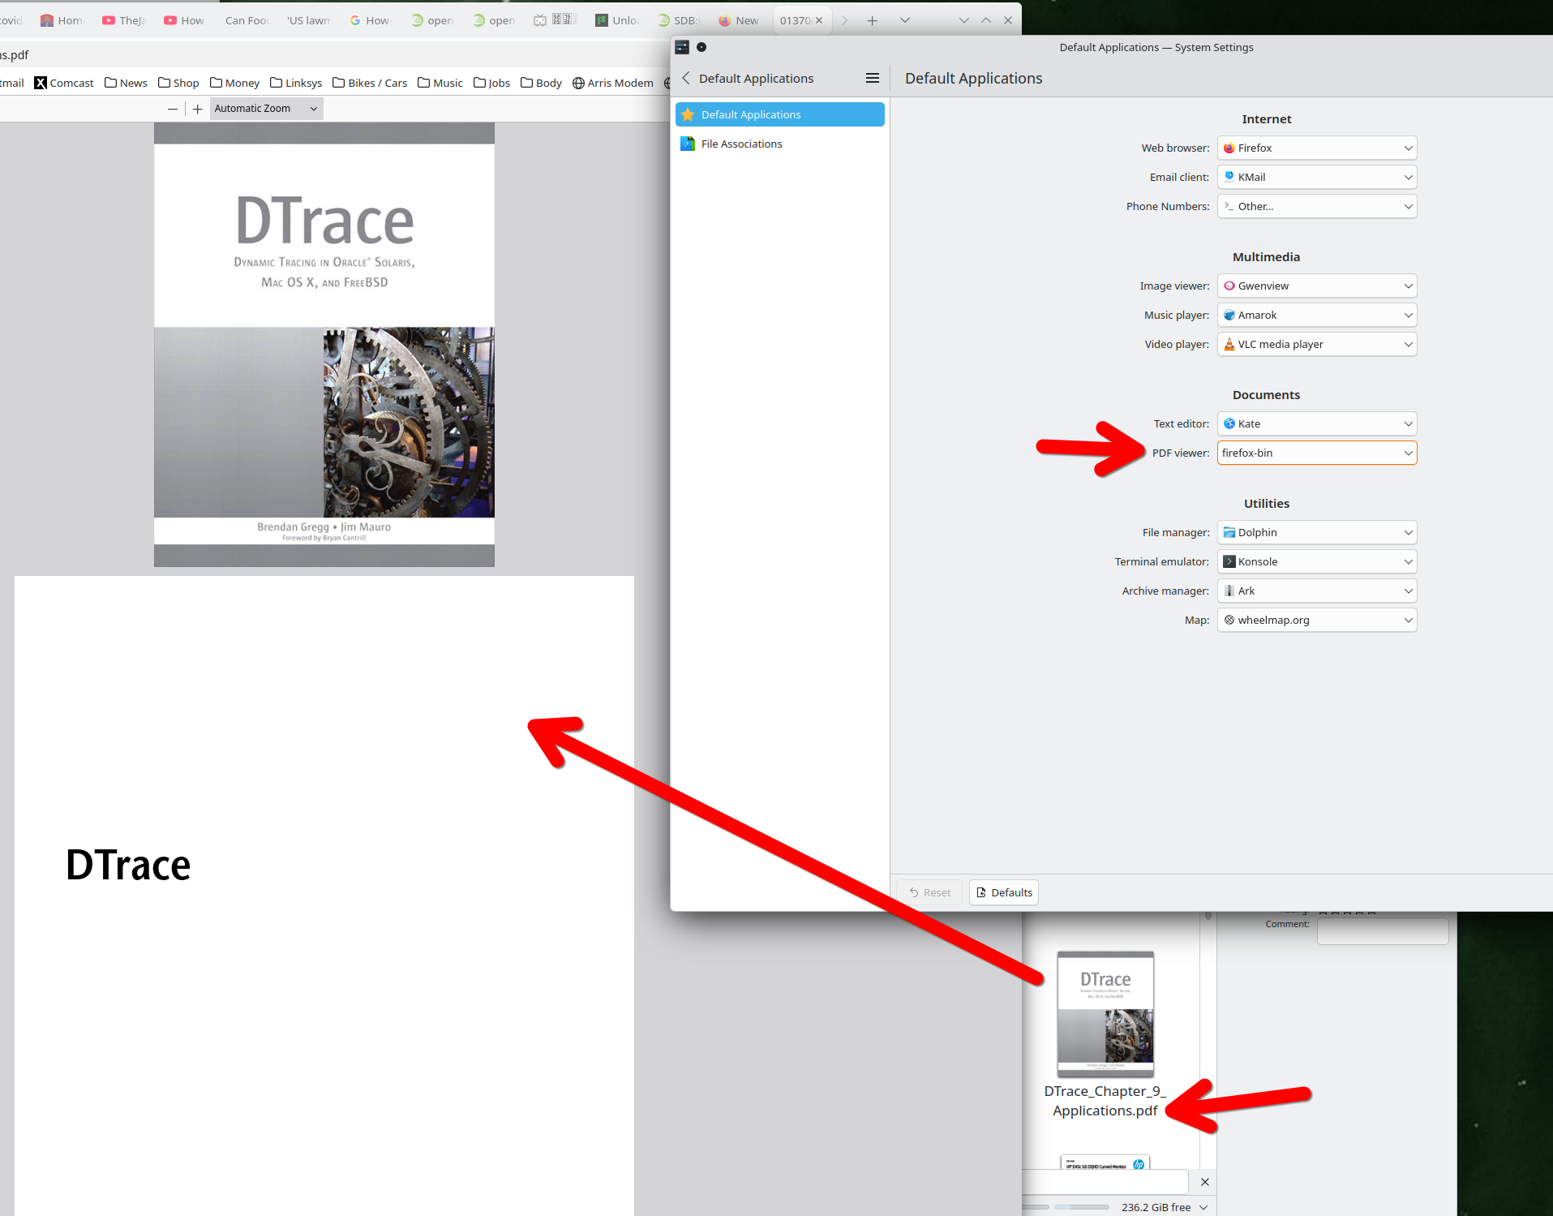The height and width of the screenshot is (1216, 1553).
Task: Click the PDF zoom in plus icon
Action: (x=197, y=109)
